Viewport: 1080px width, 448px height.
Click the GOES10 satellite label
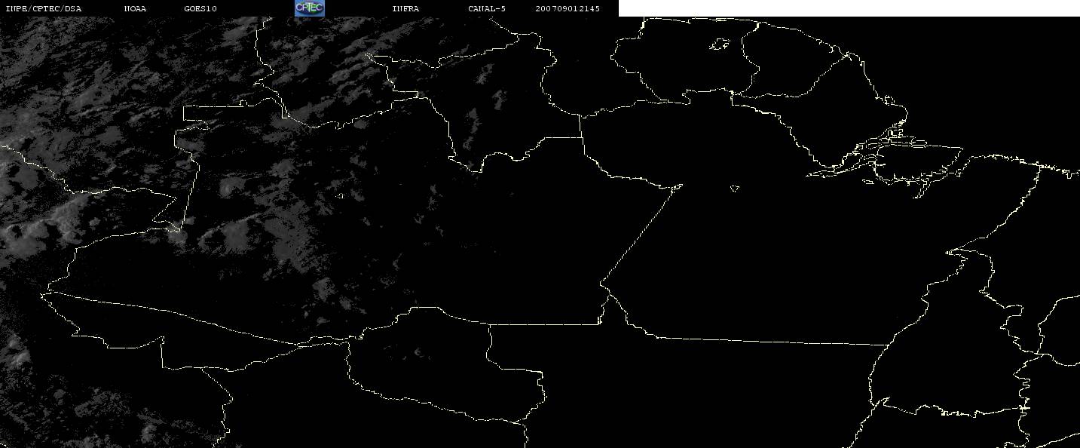pyautogui.click(x=200, y=8)
